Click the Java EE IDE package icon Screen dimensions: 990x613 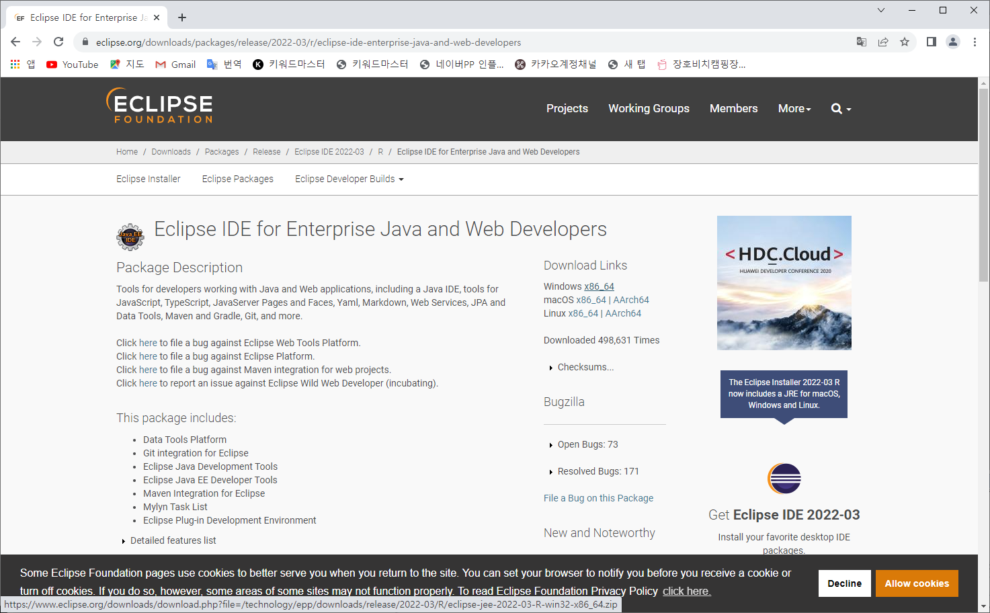coord(130,237)
